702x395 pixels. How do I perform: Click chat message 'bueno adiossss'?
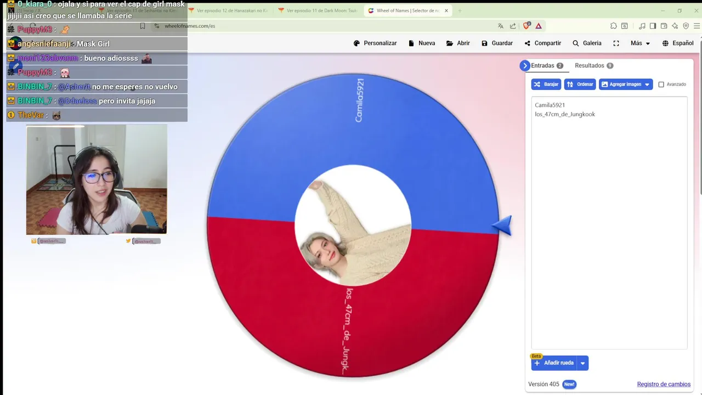tap(97, 58)
